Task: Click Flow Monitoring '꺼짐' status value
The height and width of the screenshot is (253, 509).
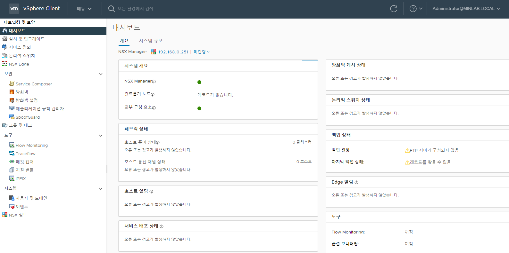Action: click(x=409, y=232)
